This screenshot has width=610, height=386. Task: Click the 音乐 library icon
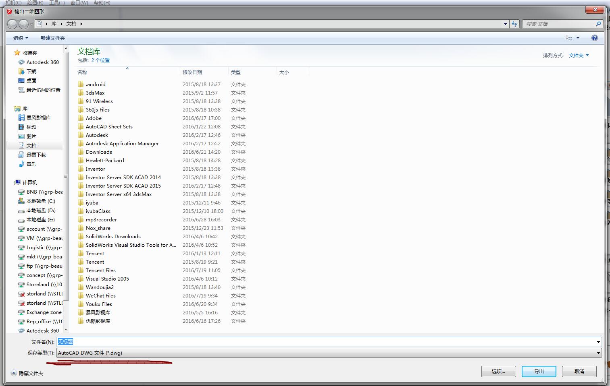tap(21, 164)
